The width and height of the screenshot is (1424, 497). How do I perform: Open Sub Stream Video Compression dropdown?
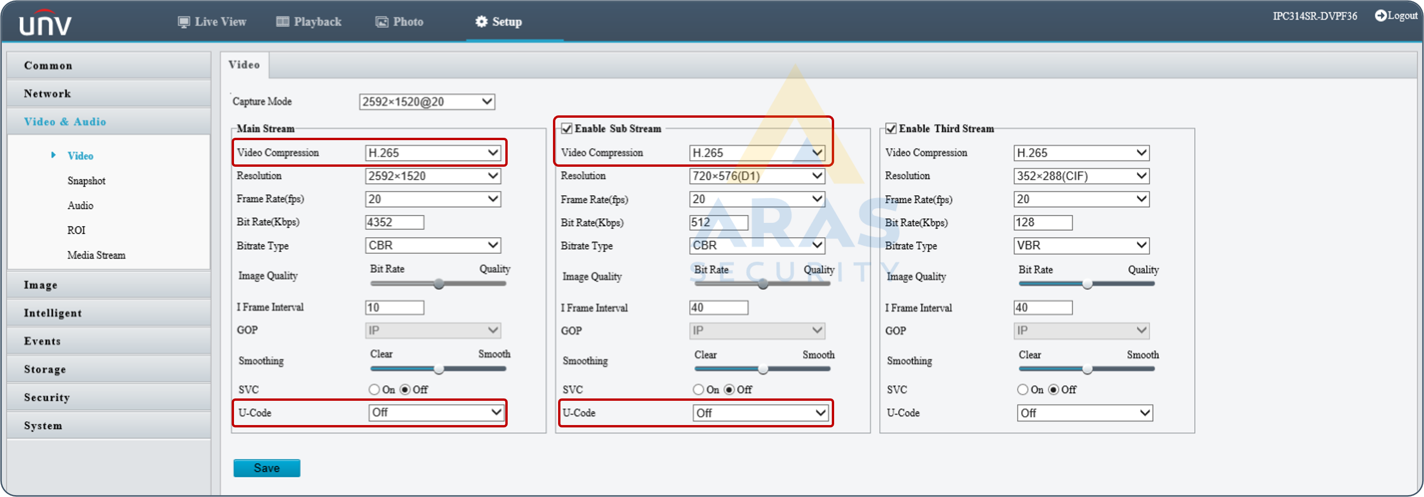tap(757, 153)
